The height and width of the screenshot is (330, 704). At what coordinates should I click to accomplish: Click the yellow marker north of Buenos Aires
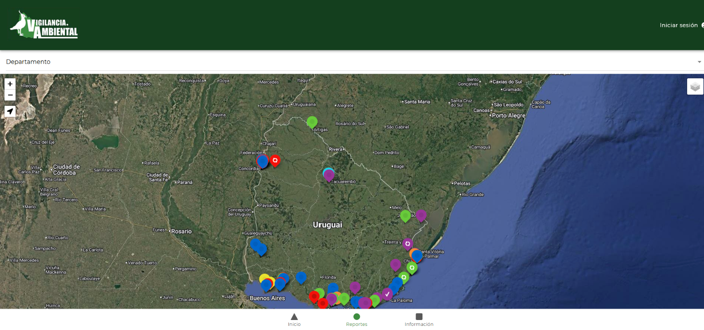click(264, 278)
